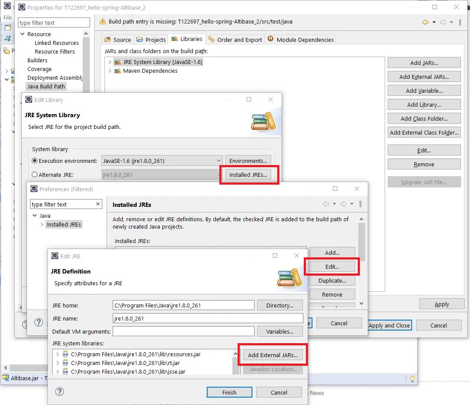Switch to the Order and Export tab
The image size is (470, 405).
(x=235, y=40)
